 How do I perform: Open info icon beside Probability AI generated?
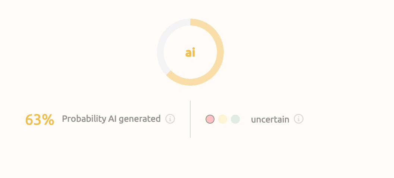click(x=170, y=119)
